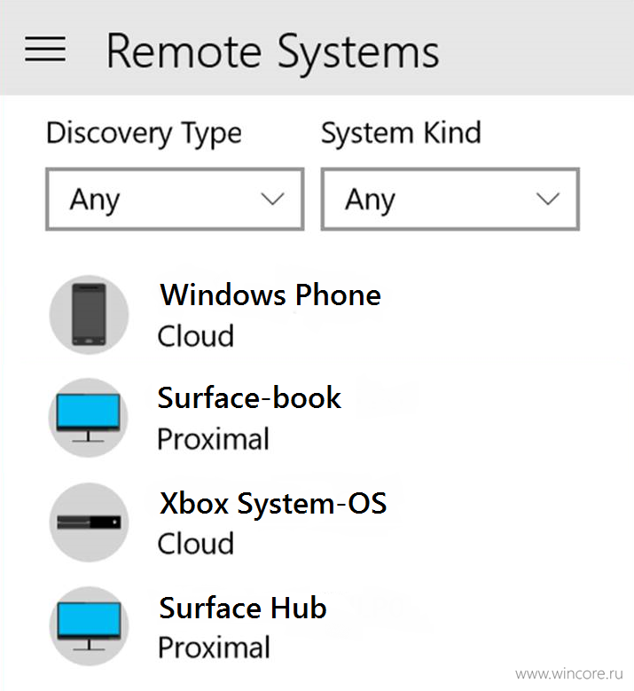Click Cloud label under Xbox System-OS
Image resolution: width=634 pixels, height=691 pixels.
[x=196, y=544]
